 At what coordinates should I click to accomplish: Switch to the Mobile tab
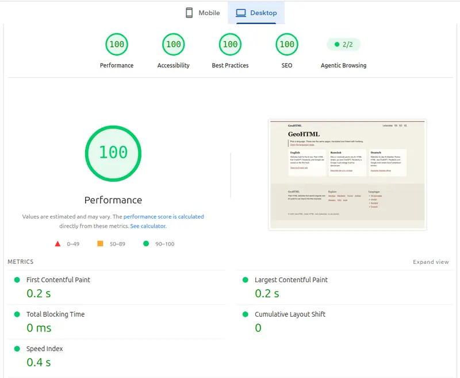pyautogui.click(x=202, y=13)
